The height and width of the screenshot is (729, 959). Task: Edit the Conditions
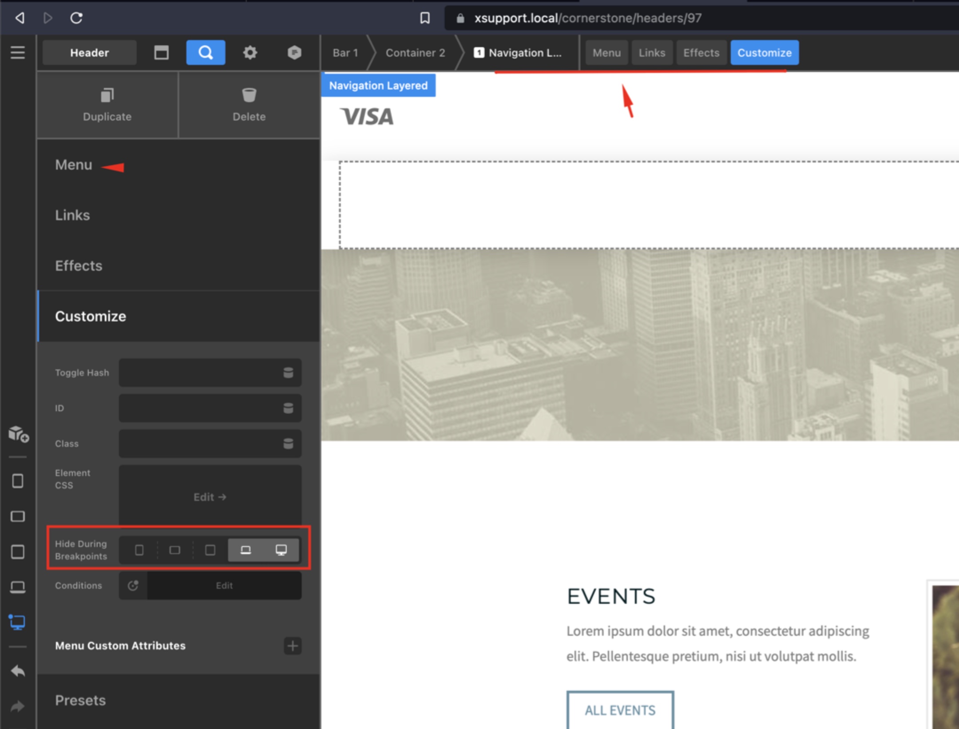(224, 586)
